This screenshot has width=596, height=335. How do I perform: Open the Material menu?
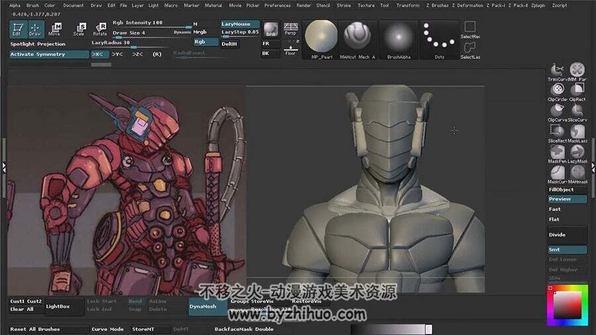(x=213, y=5)
